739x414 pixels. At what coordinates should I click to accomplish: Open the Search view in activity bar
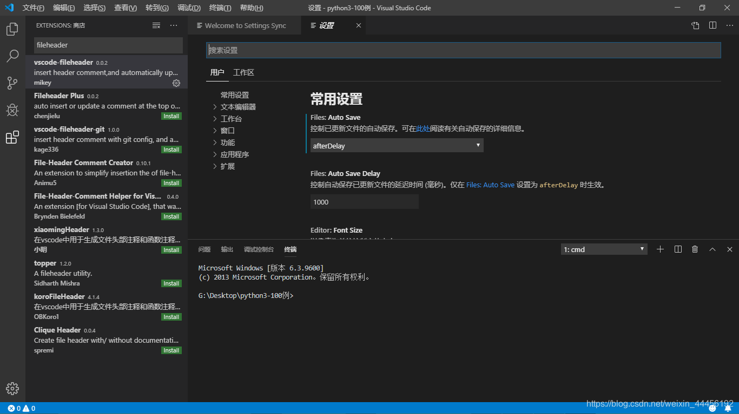[12, 56]
